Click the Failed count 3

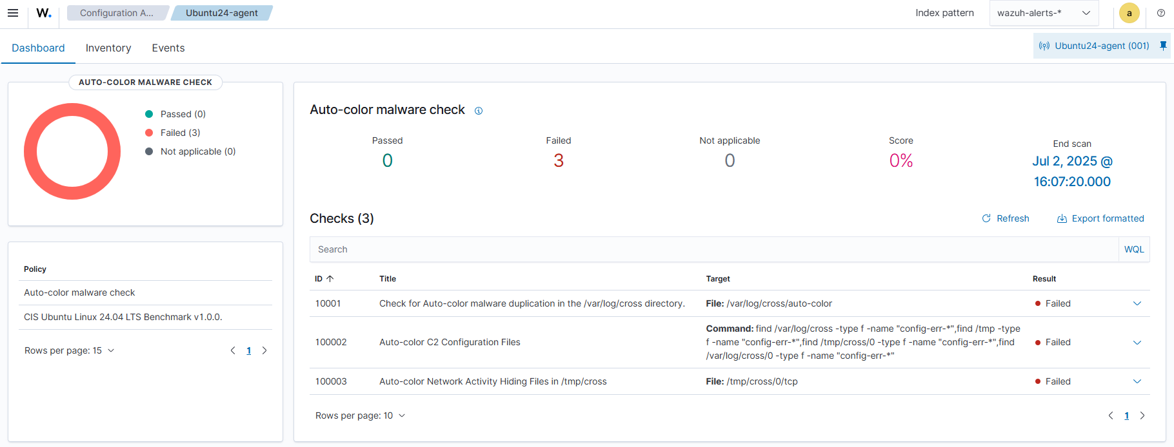click(x=559, y=160)
